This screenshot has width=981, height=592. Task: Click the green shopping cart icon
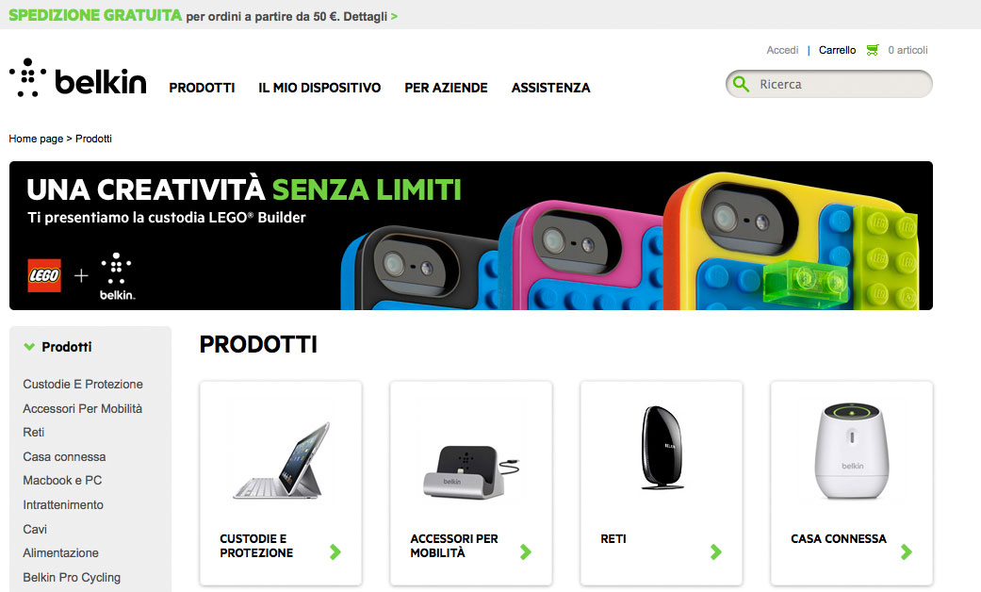(872, 50)
